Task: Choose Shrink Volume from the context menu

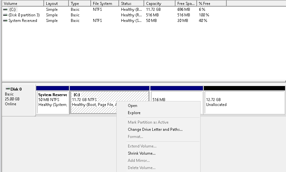Action: [x=142, y=153]
